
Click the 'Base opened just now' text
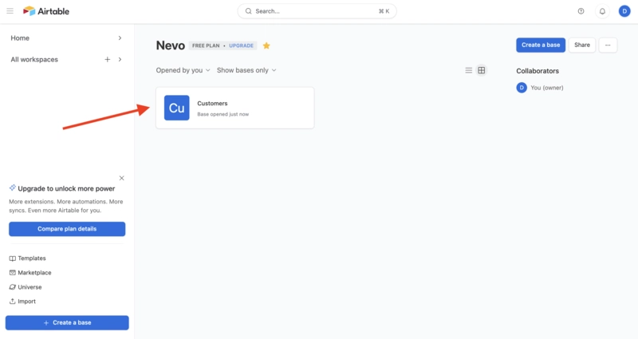(223, 114)
